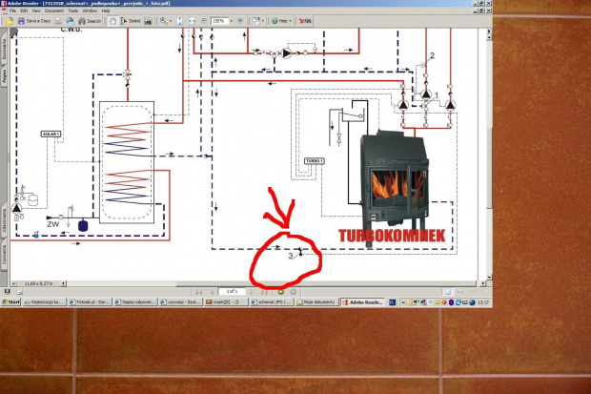Click Save a Copy button
Screen dimensions: 591x394
click(37, 20)
